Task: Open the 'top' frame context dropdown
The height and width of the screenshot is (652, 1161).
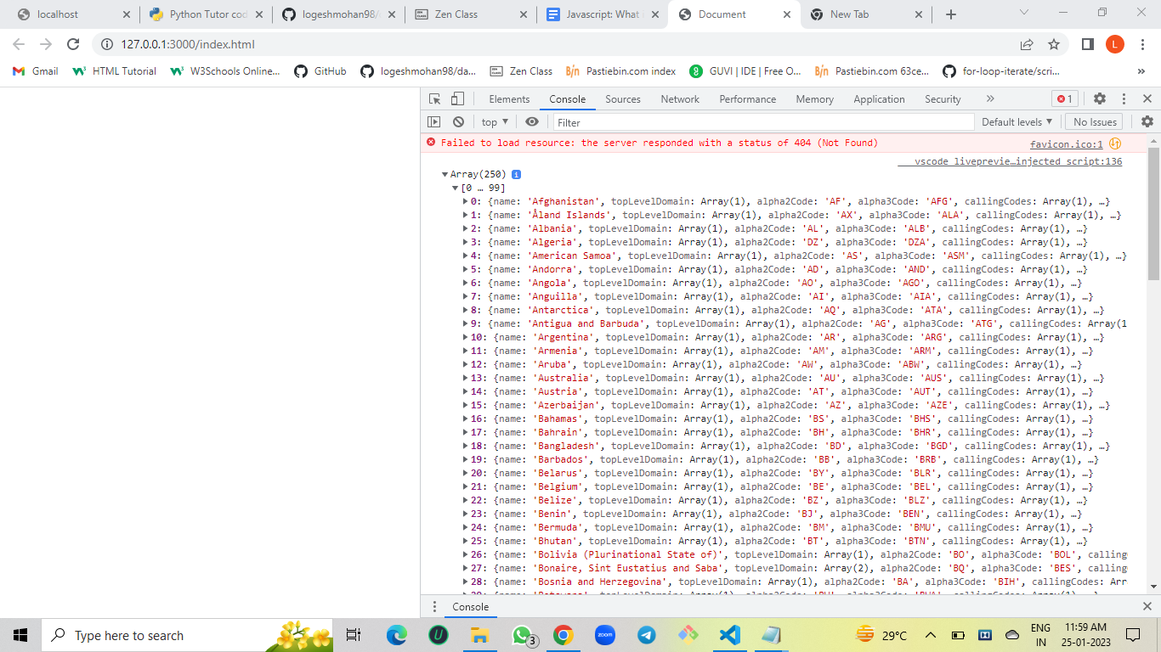Action: (x=493, y=121)
